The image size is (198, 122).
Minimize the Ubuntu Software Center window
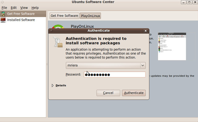[183, 2]
